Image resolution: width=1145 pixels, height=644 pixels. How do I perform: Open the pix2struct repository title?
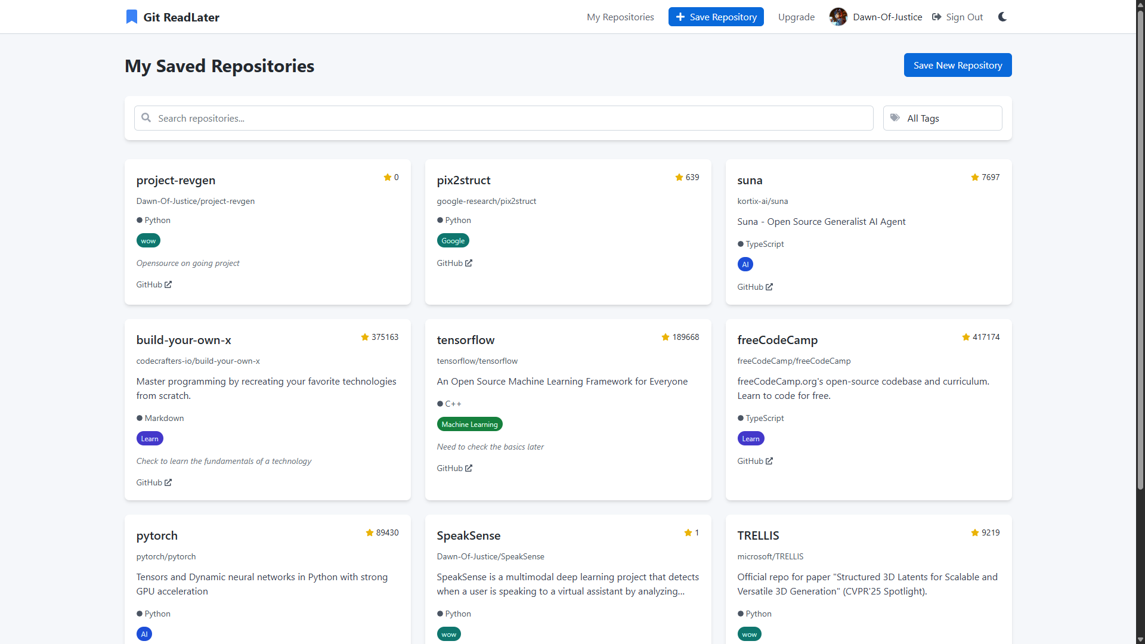coord(464,180)
